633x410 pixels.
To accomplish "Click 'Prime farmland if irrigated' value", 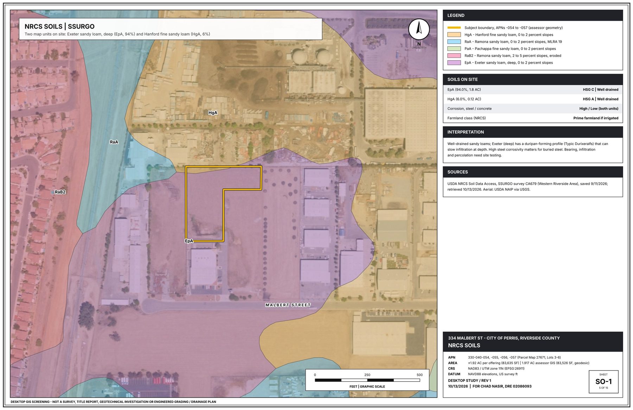I will tap(596, 118).
